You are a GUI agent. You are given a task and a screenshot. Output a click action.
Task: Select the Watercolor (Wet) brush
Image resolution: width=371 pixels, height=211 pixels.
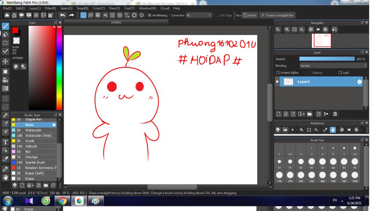34,136
